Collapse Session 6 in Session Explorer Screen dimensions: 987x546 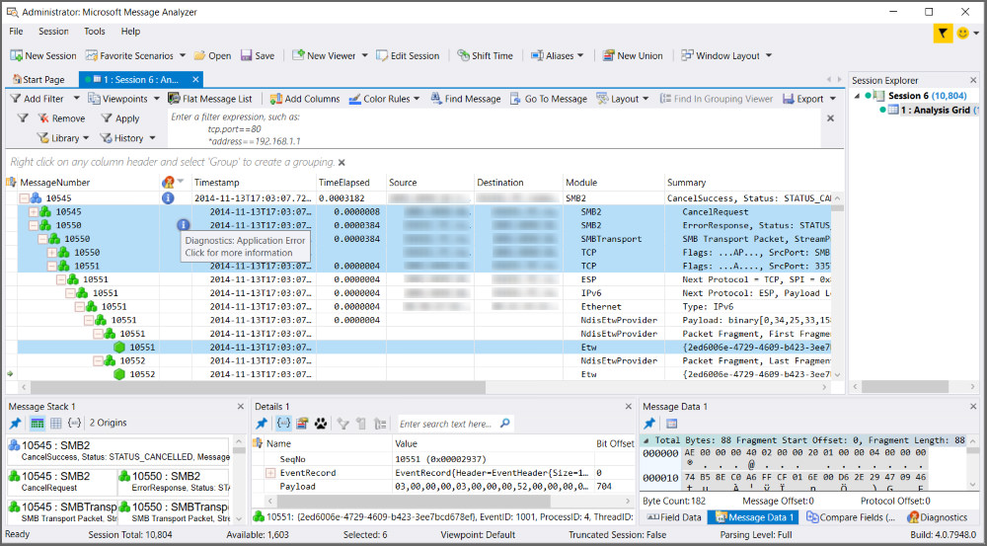coord(858,96)
